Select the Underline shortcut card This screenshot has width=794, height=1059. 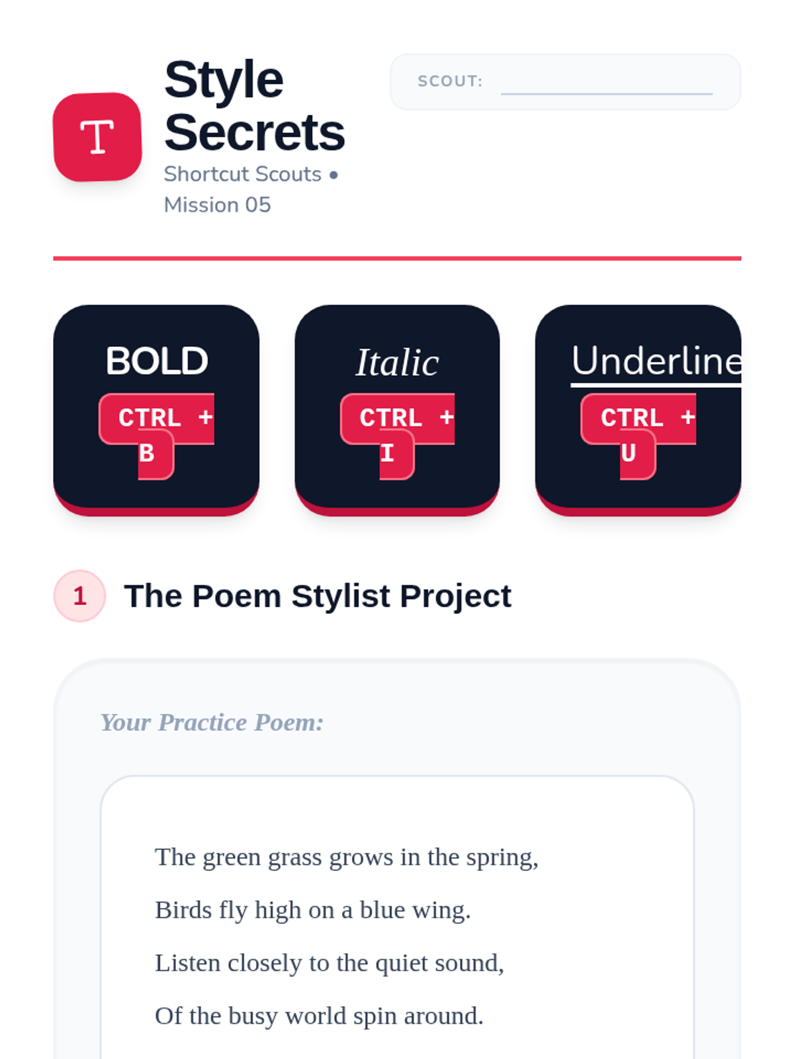click(x=638, y=410)
